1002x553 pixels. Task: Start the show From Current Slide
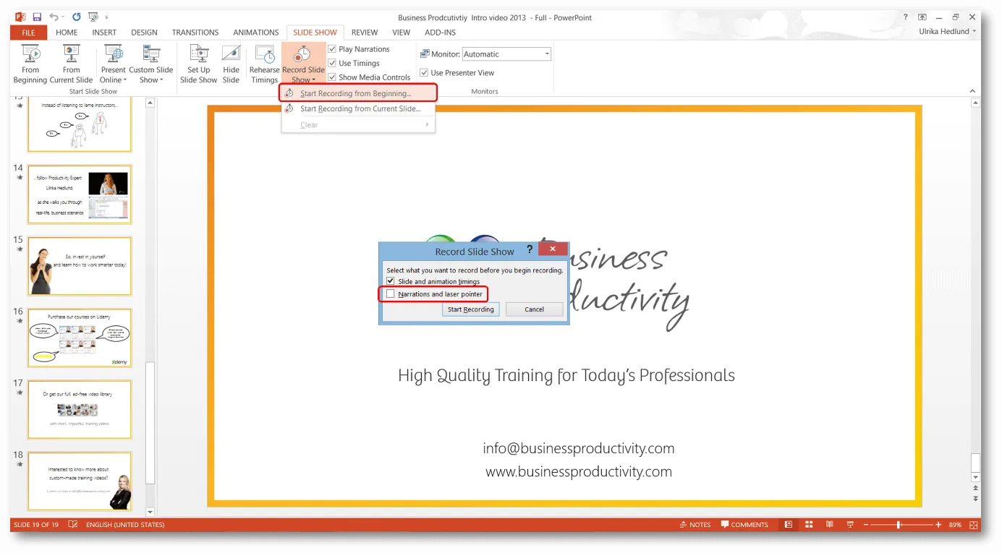coord(71,64)
